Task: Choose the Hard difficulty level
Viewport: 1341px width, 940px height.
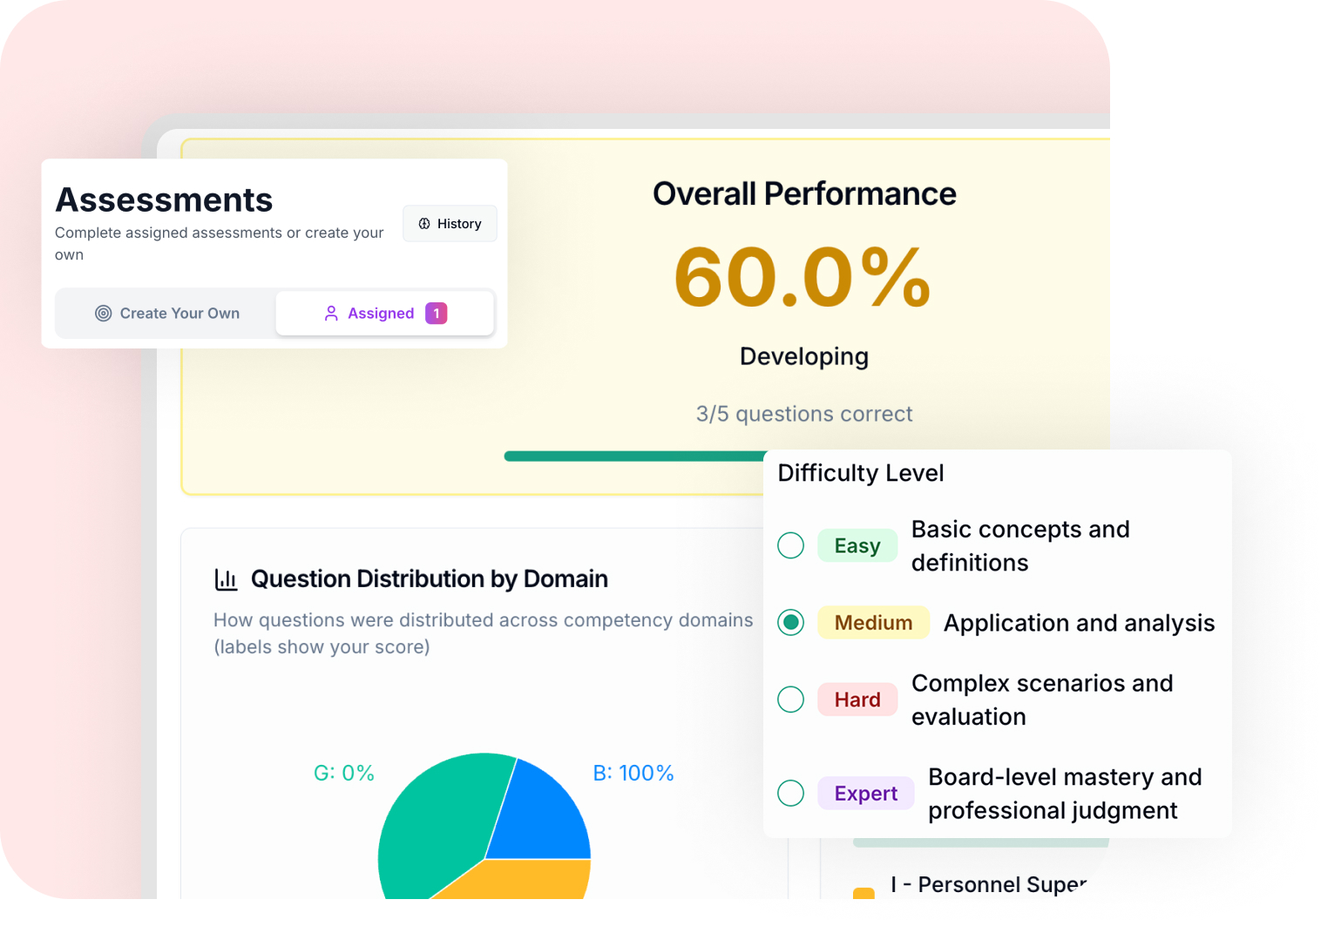Action: 790,700
